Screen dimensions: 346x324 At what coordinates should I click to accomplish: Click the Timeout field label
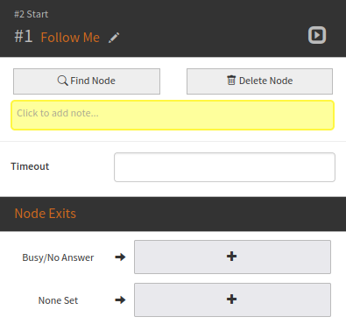point(30,166)
